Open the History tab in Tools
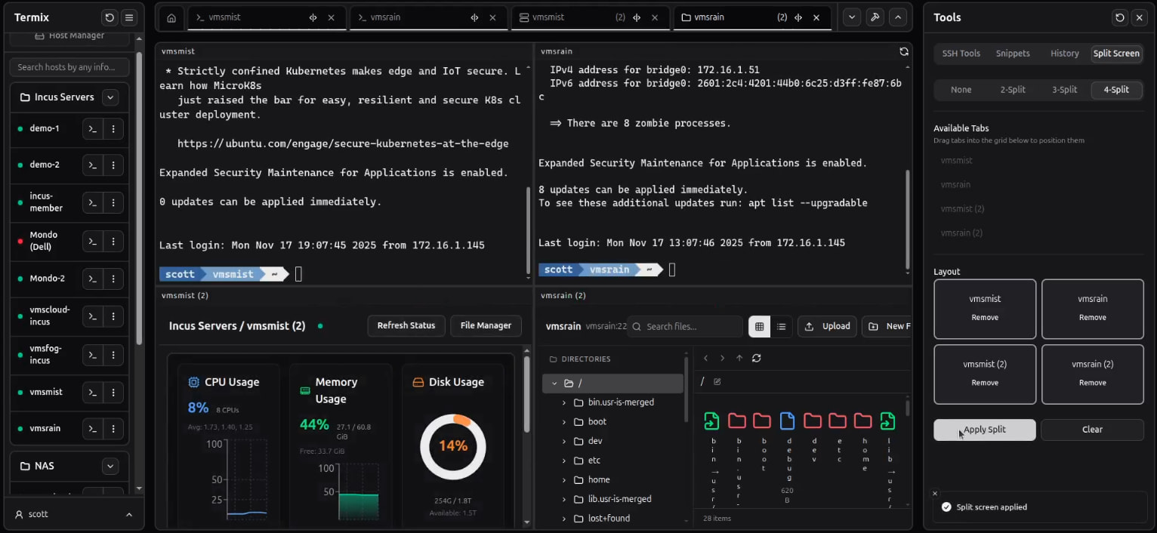 click(x=1064, y=54)
